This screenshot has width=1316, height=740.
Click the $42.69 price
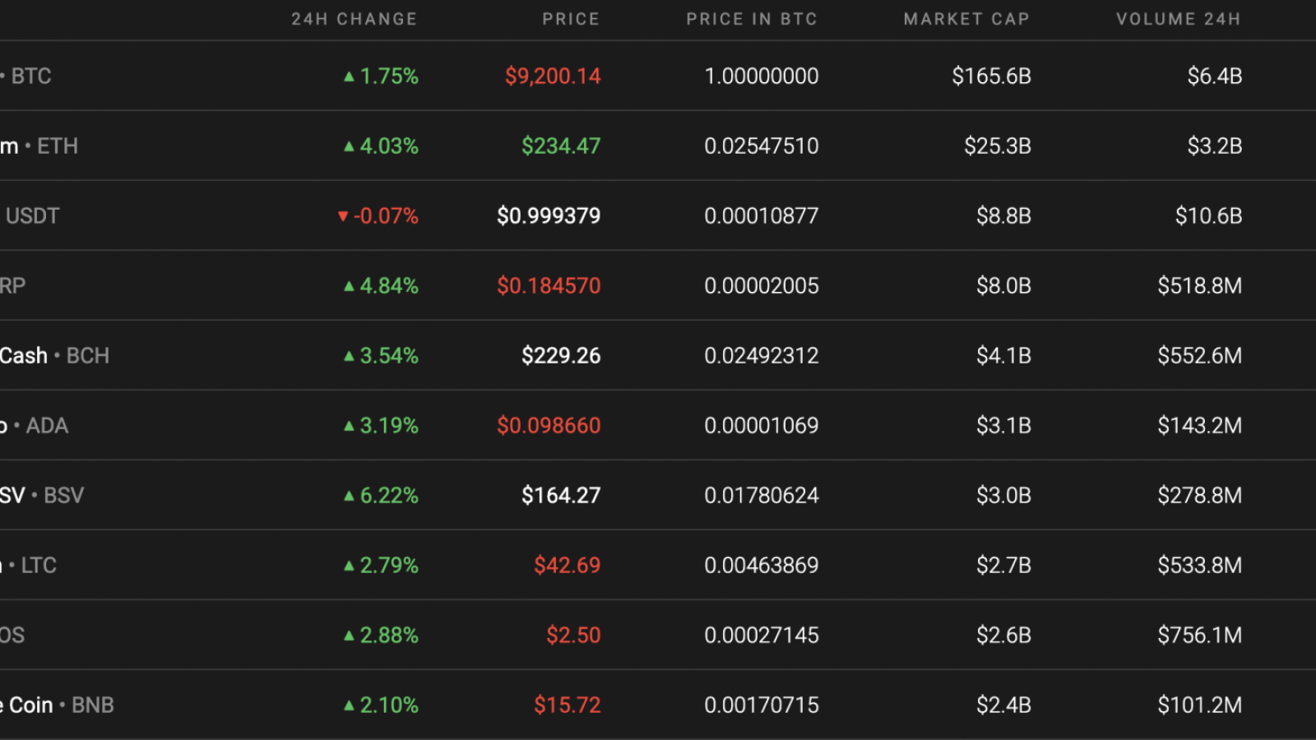click(x=567, y=565)
